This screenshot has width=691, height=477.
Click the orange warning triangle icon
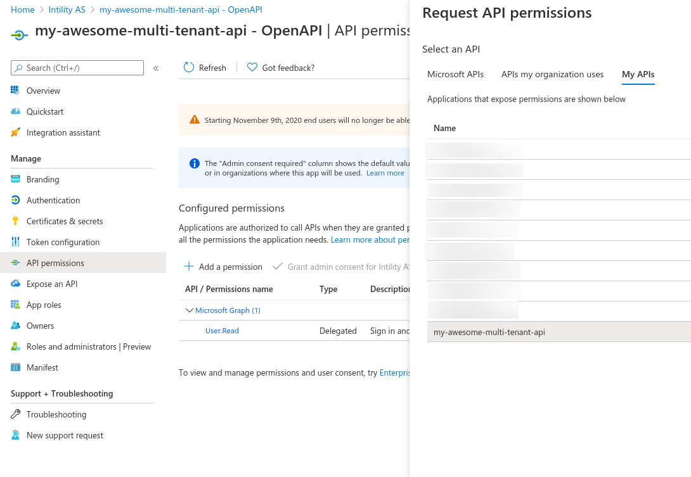(x=194, y=120)
